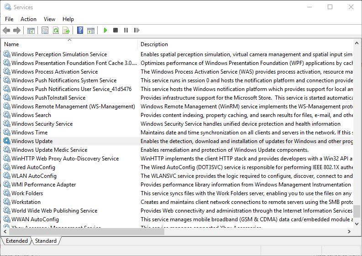Click gear icon beside WWAN AutoConfig
This screenshot has width=362, height=256.
point(7,219)
